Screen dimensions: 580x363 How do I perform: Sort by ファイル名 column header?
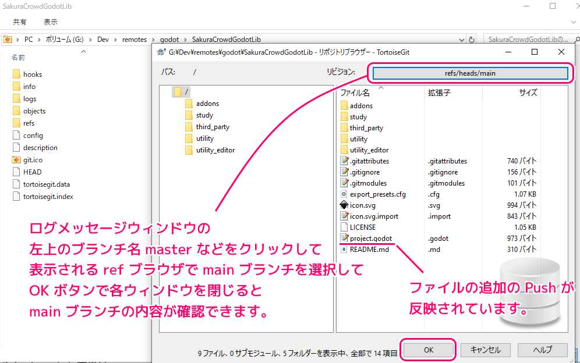point(355,92)
